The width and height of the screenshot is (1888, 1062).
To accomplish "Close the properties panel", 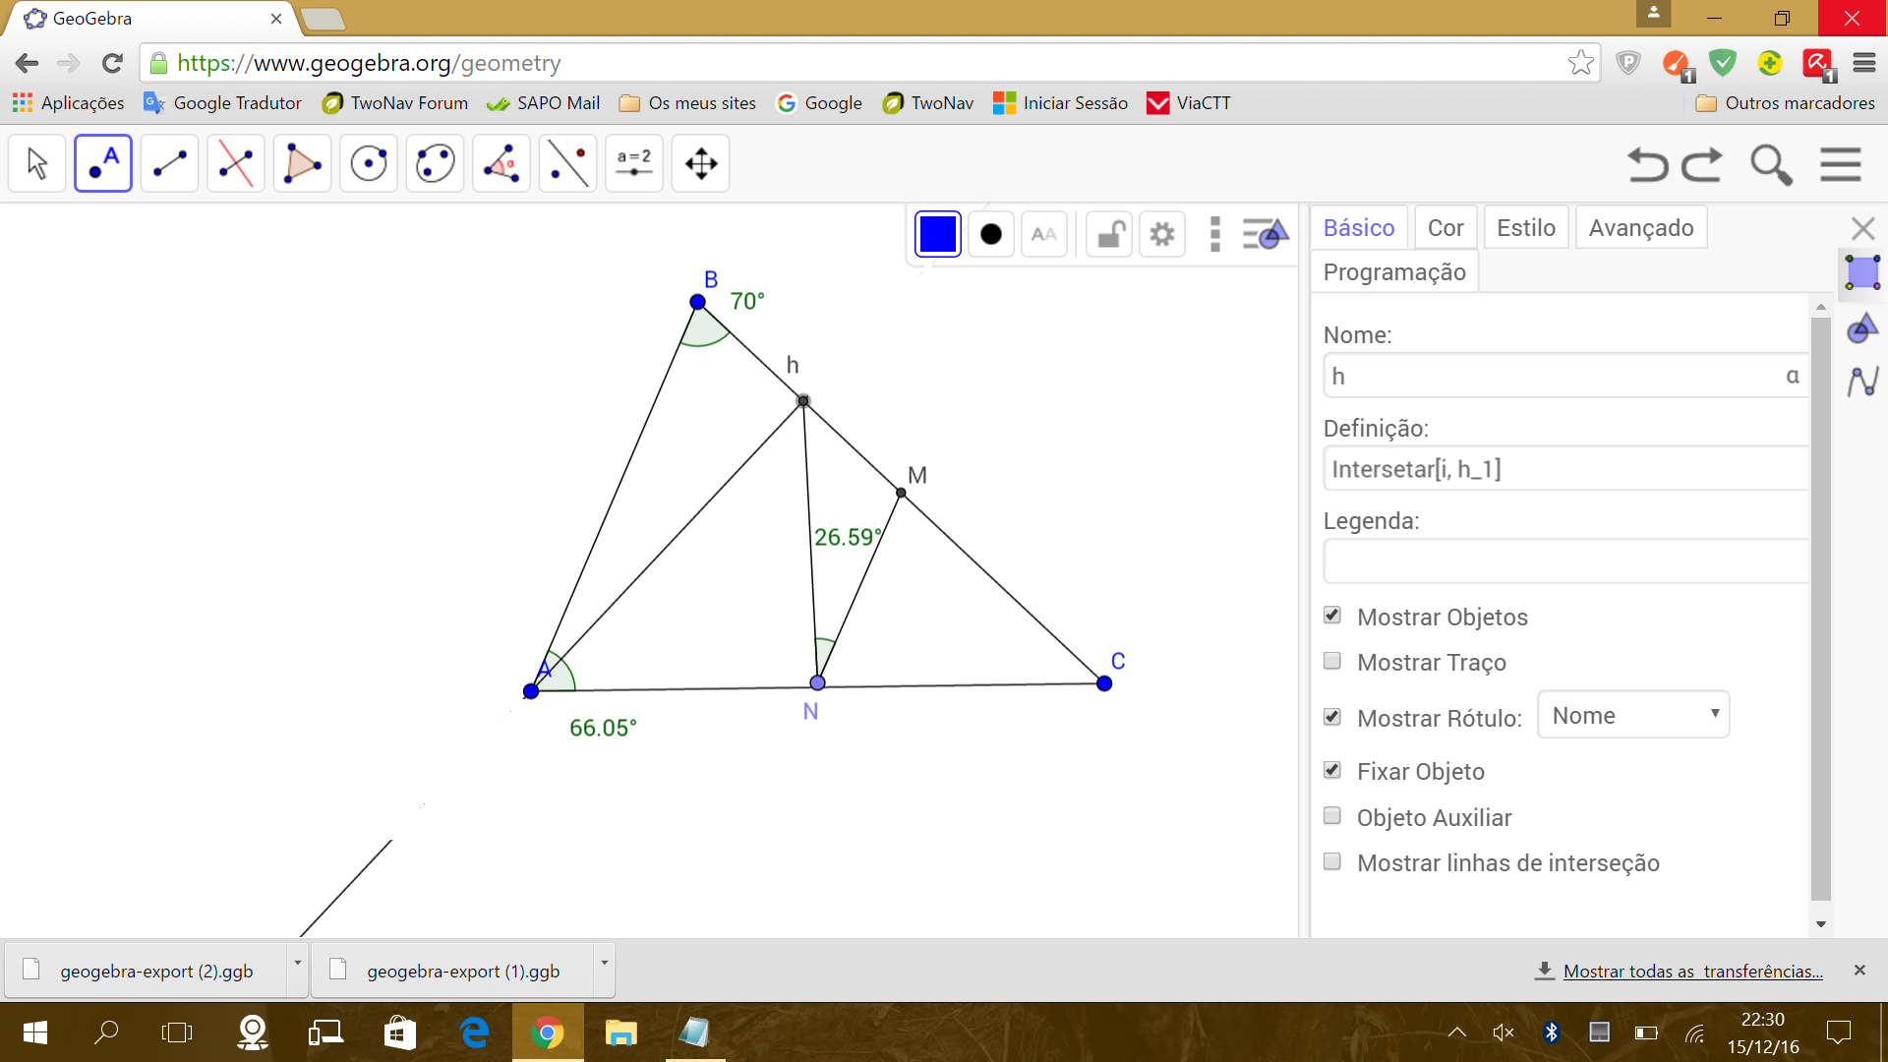I will 1862,228.
